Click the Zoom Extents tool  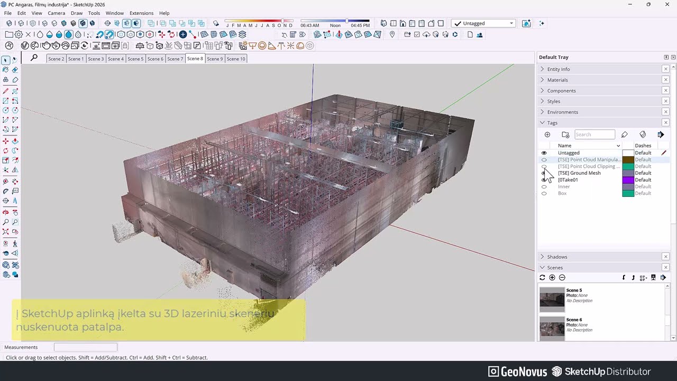click(5, 232)
